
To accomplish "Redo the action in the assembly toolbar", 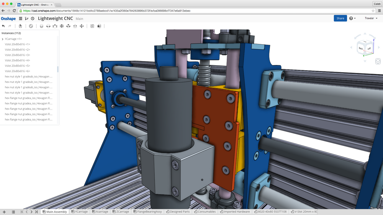I will tap(10, 26).
